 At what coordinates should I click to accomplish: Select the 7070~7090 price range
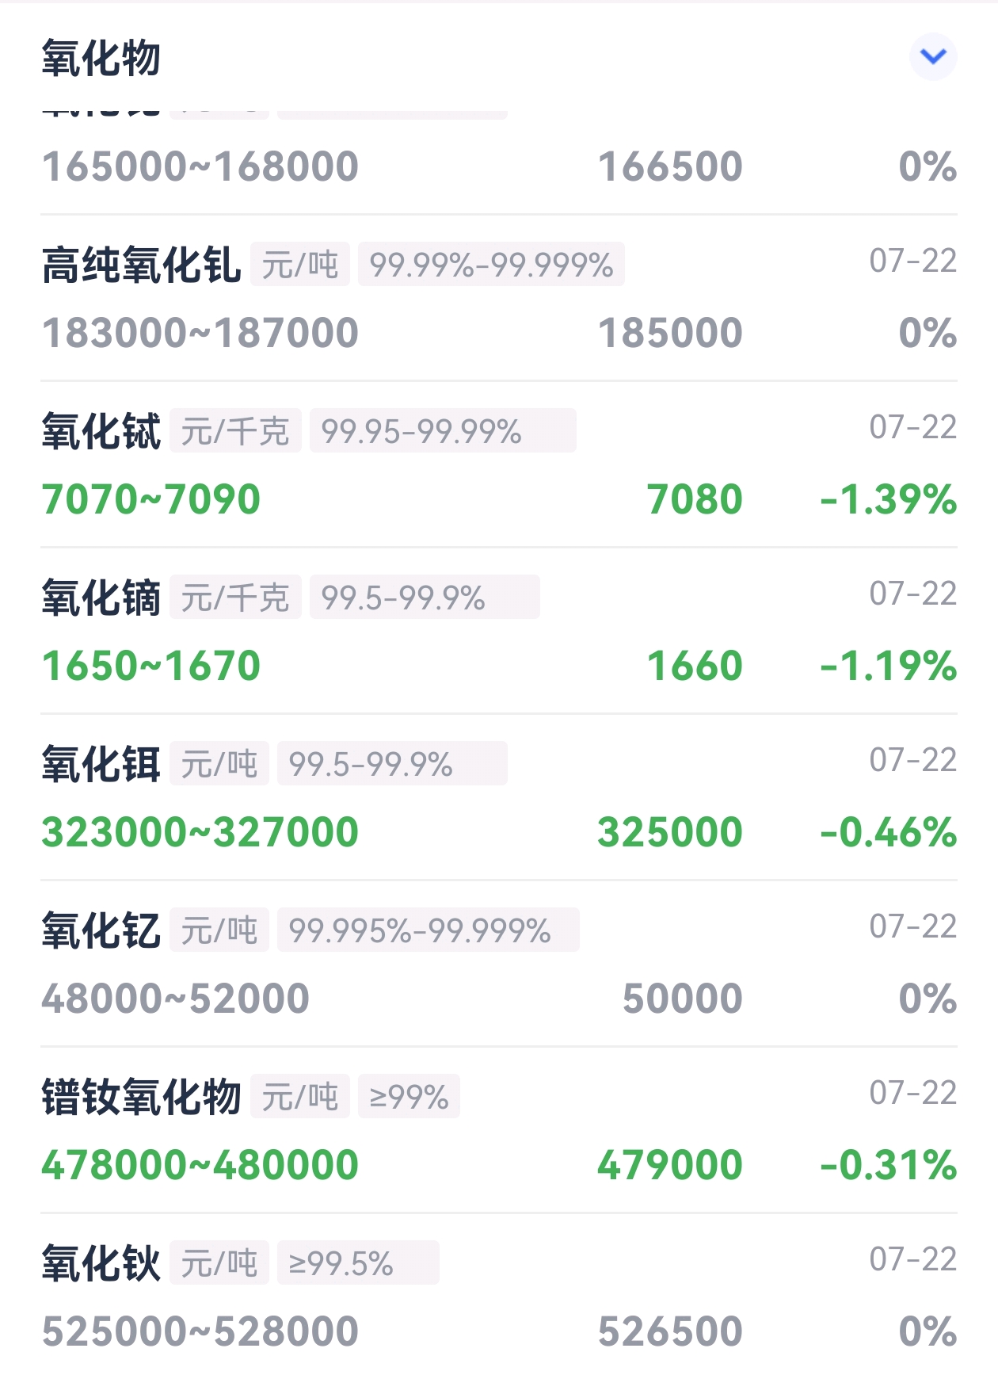151,499
